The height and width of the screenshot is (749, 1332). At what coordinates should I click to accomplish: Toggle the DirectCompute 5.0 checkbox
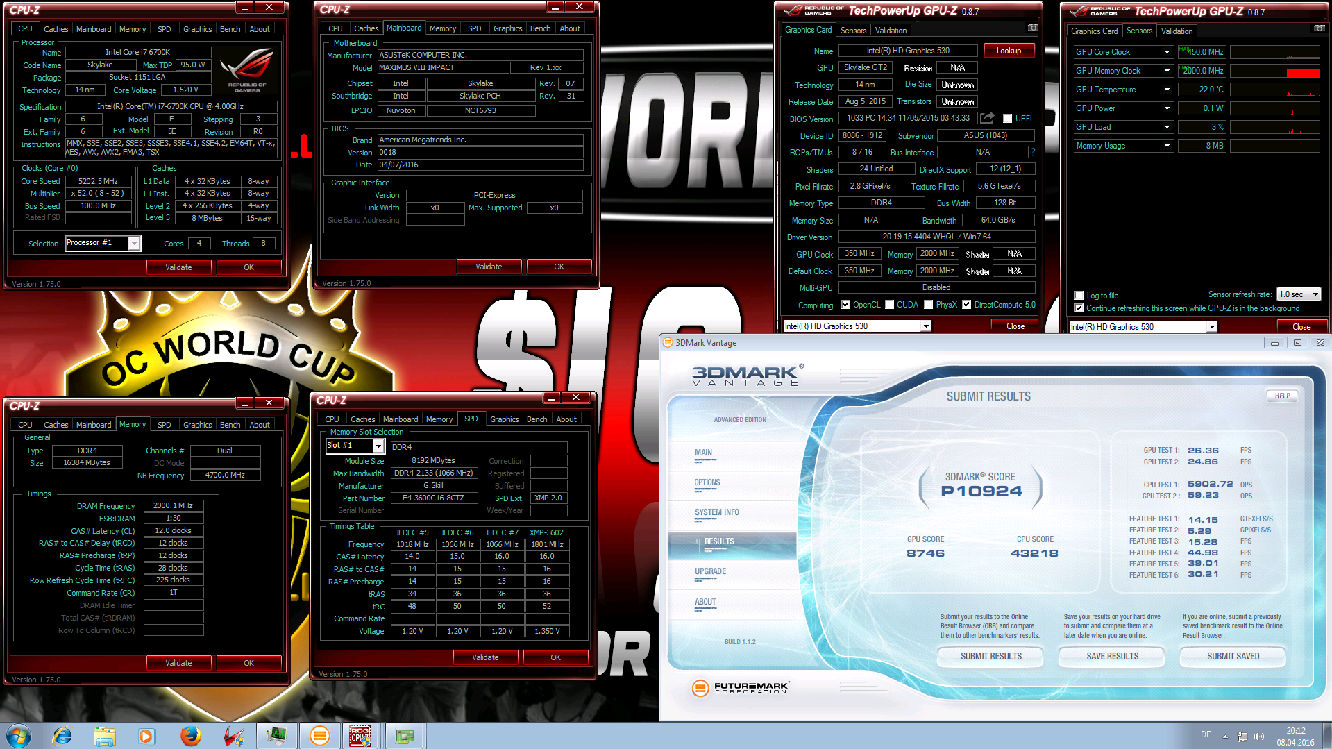click(966, 305)
